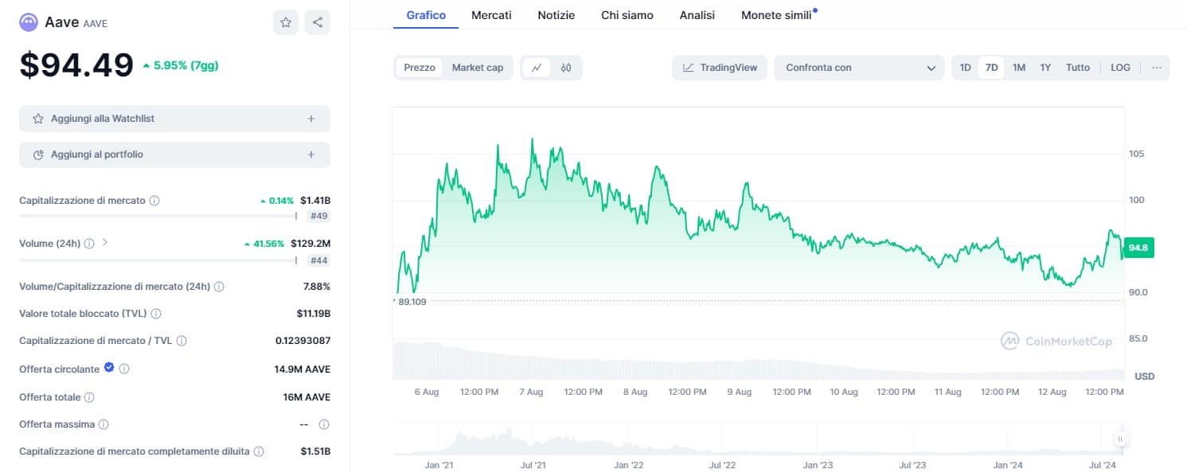The width and height of the screenshot is (1187, 473).
Task: Click the star favorite icon near Aave title
Action: 285,22
